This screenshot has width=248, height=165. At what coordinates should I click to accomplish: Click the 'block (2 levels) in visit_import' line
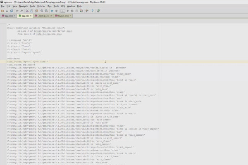pyautogui.click(x=83, y=129)
